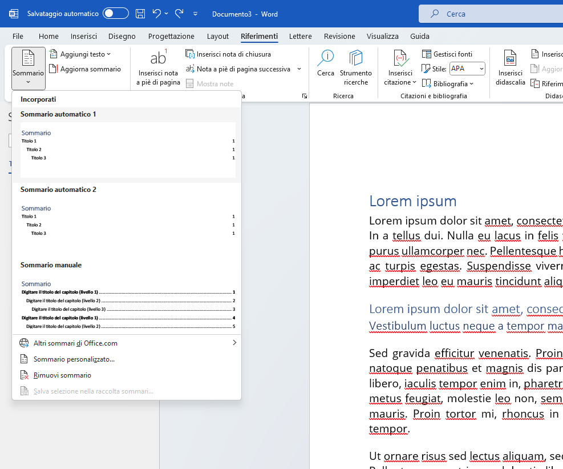Click in the Cerca search field
The height and width of the screenshot is (469, 563).
491,14
